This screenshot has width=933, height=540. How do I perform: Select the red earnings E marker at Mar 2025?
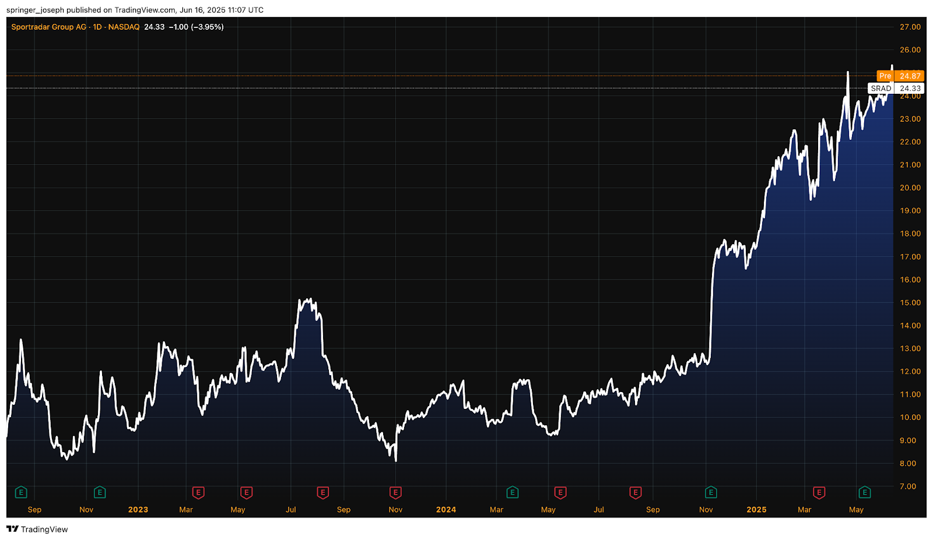[x=819, y=493]
